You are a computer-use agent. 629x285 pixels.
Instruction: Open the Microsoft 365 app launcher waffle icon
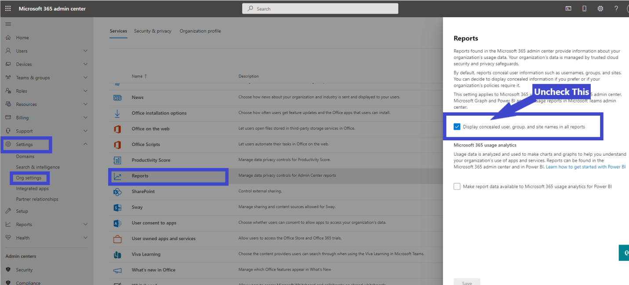[7, 8]
